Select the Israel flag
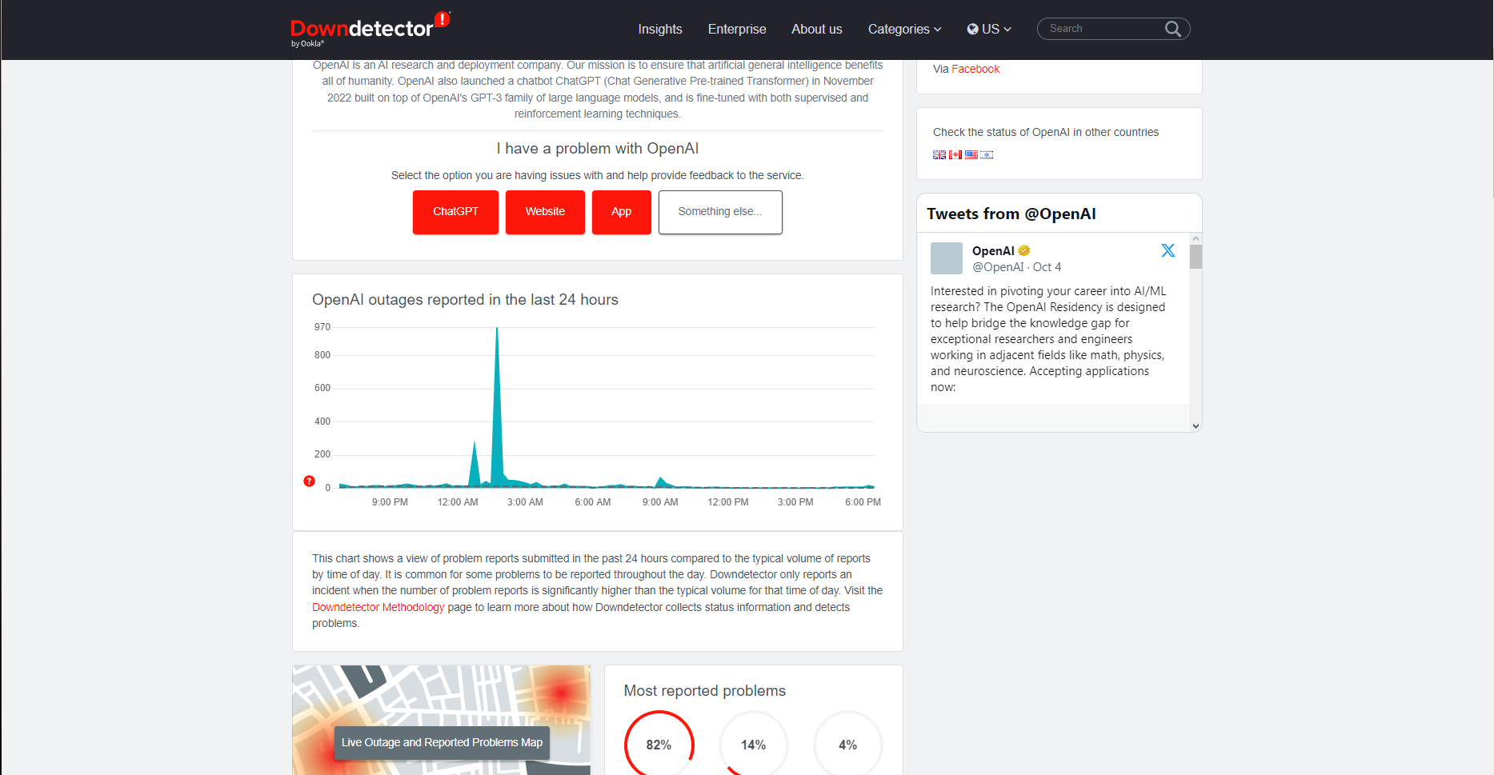 pyautogui.click(x=987, y=155)
